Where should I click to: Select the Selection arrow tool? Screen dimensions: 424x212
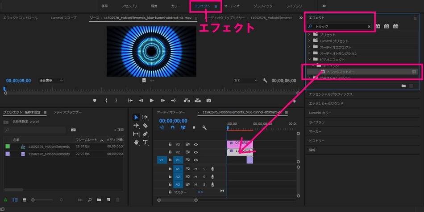coord(137,117)
